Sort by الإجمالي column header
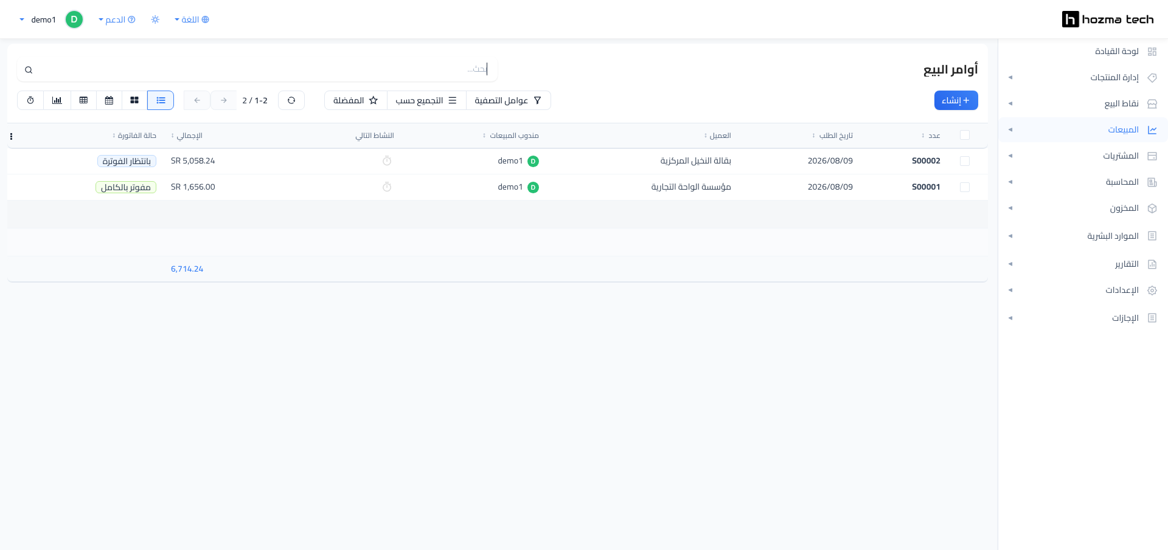This screenshot has height=550, width=1168. point(187,136)
